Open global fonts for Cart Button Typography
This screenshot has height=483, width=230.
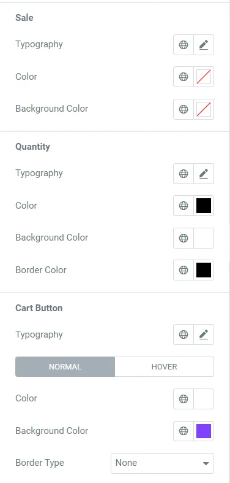[184, 334]
